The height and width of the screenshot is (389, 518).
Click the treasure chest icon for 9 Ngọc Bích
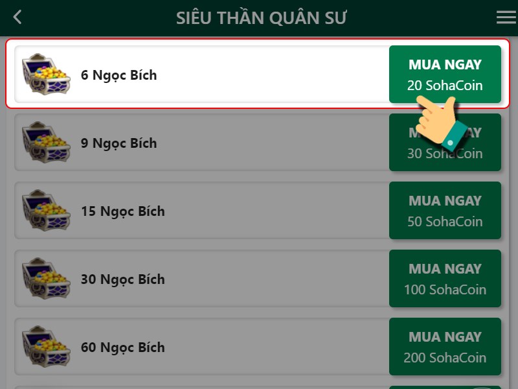(x=47, y=143)
